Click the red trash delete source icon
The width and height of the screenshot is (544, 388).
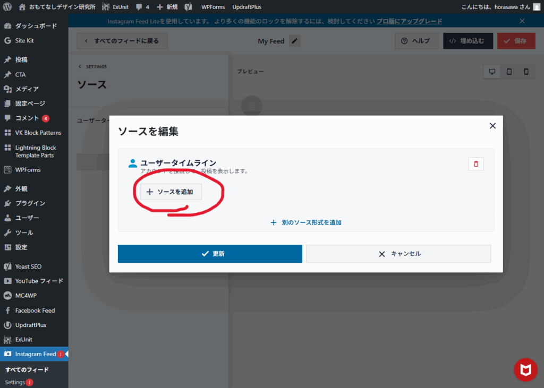point(475,164)
